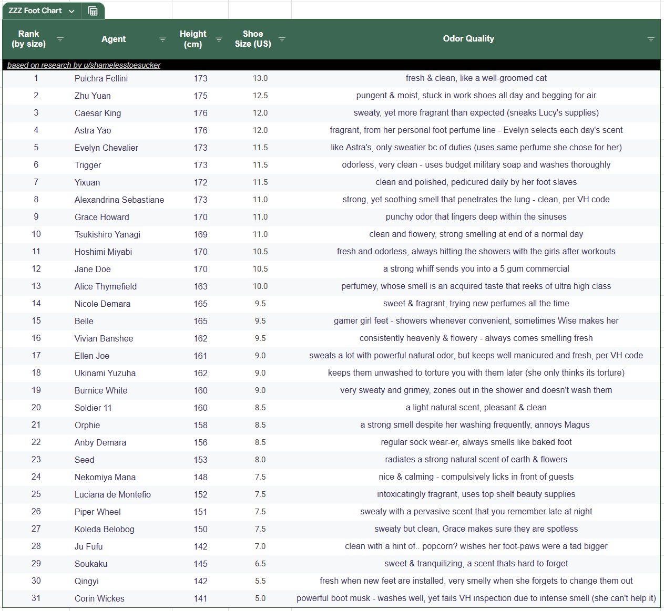Select the Shoe Size (US) column header
The height and width of the screenshot is (611, 664).
click(253, 39)
